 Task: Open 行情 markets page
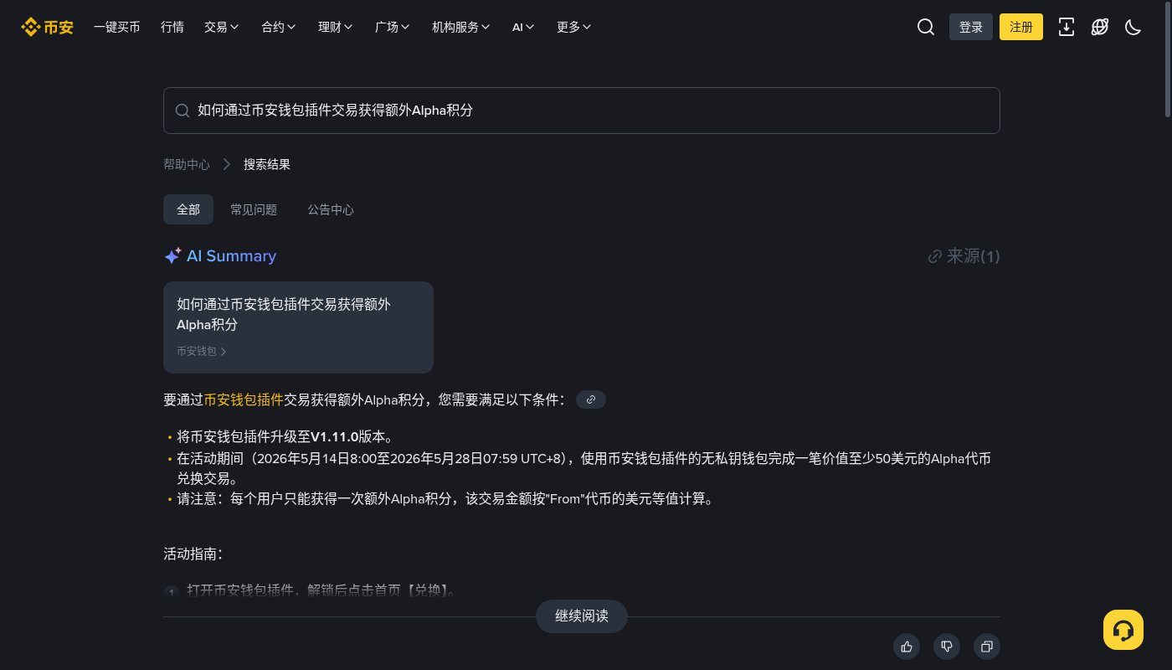click(172, 27)
